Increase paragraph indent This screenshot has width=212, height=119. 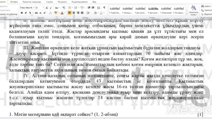click(93, 8)
